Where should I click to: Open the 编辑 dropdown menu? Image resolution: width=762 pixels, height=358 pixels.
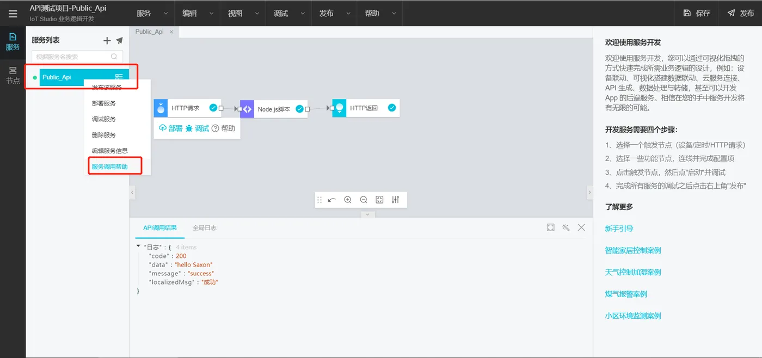(196, 13)
